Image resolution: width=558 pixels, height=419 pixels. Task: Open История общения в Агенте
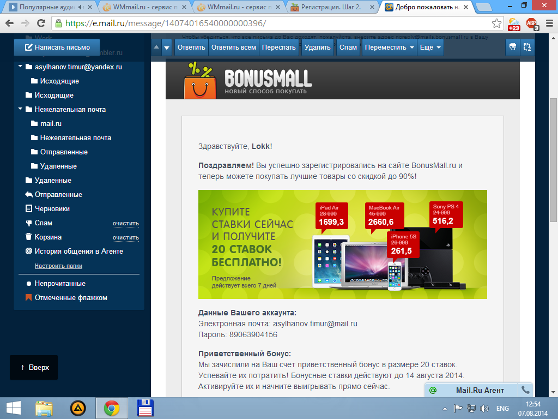pos(78,251)
